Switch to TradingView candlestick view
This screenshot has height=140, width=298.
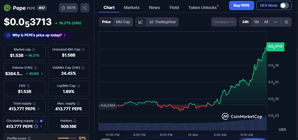click(162, 22)
